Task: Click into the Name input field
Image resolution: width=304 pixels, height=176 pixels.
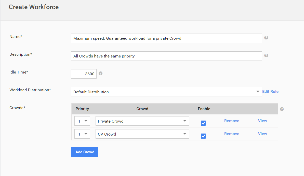Action: pyautogui.click(x=167, y=38)
